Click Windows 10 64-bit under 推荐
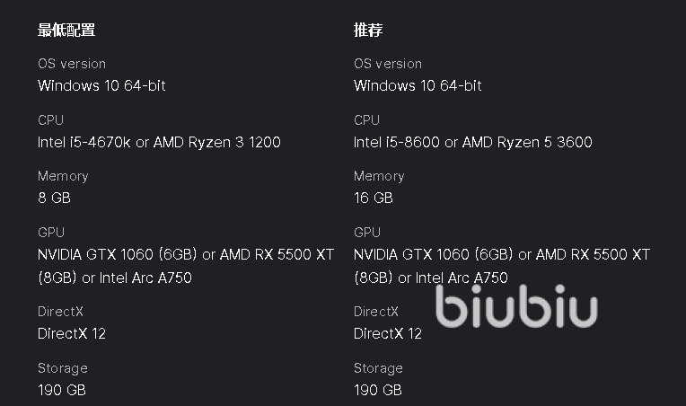 (418, 85)
